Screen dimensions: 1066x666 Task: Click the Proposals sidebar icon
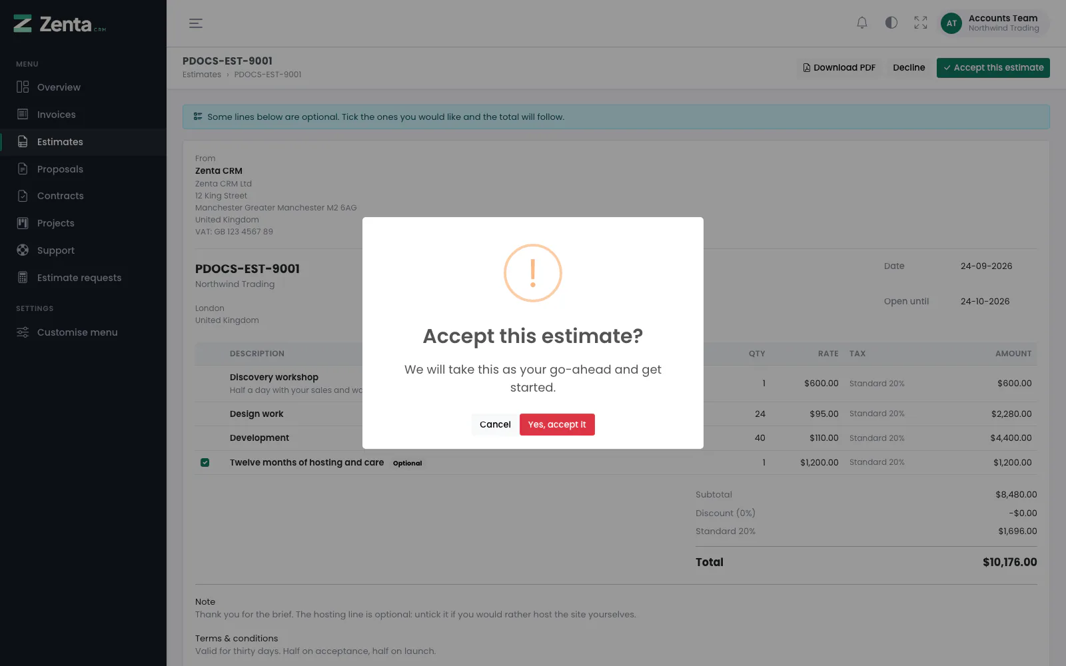pos(23,169)
